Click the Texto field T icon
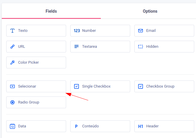The image size is (196, 138). click(12, 31)
